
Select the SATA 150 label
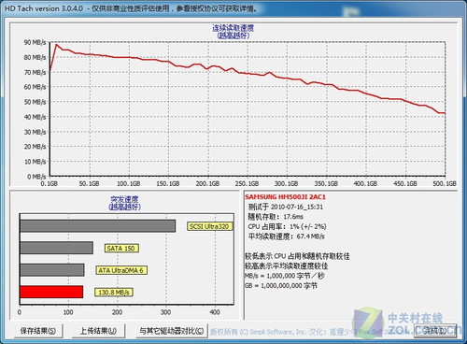pyautogui.click(x=120, y=249)
